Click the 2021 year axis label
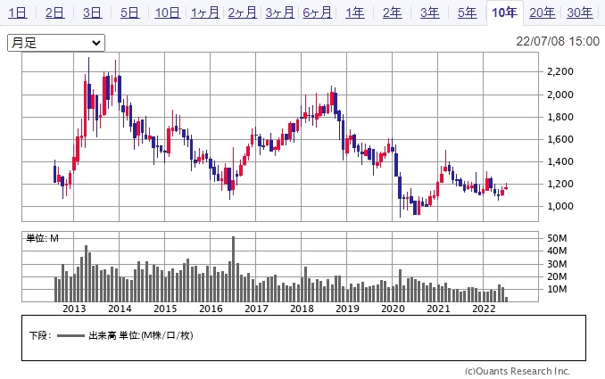The height and width of the screenshot is (379, 605). 438,309
